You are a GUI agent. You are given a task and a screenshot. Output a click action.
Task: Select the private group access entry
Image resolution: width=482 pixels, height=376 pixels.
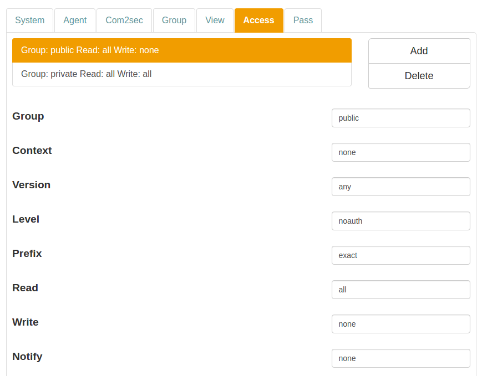(182, 74)
